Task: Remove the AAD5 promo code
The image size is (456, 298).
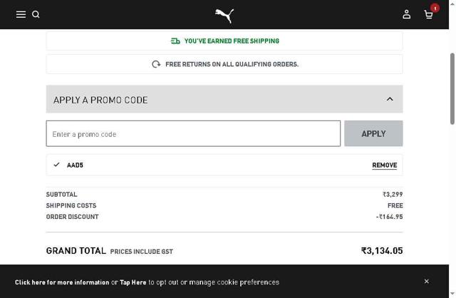Action: 384,165
